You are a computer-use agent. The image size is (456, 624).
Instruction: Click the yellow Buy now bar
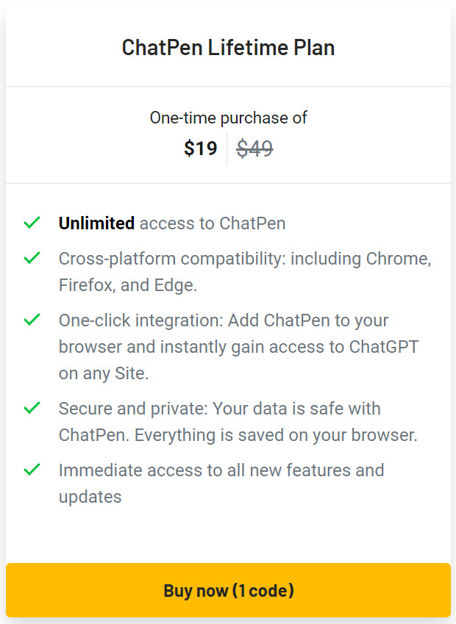(228, 590)
